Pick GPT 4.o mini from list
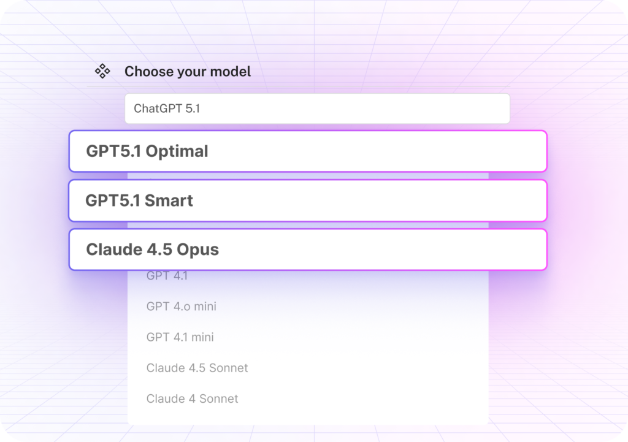The image size is (628, 442). 181,307
